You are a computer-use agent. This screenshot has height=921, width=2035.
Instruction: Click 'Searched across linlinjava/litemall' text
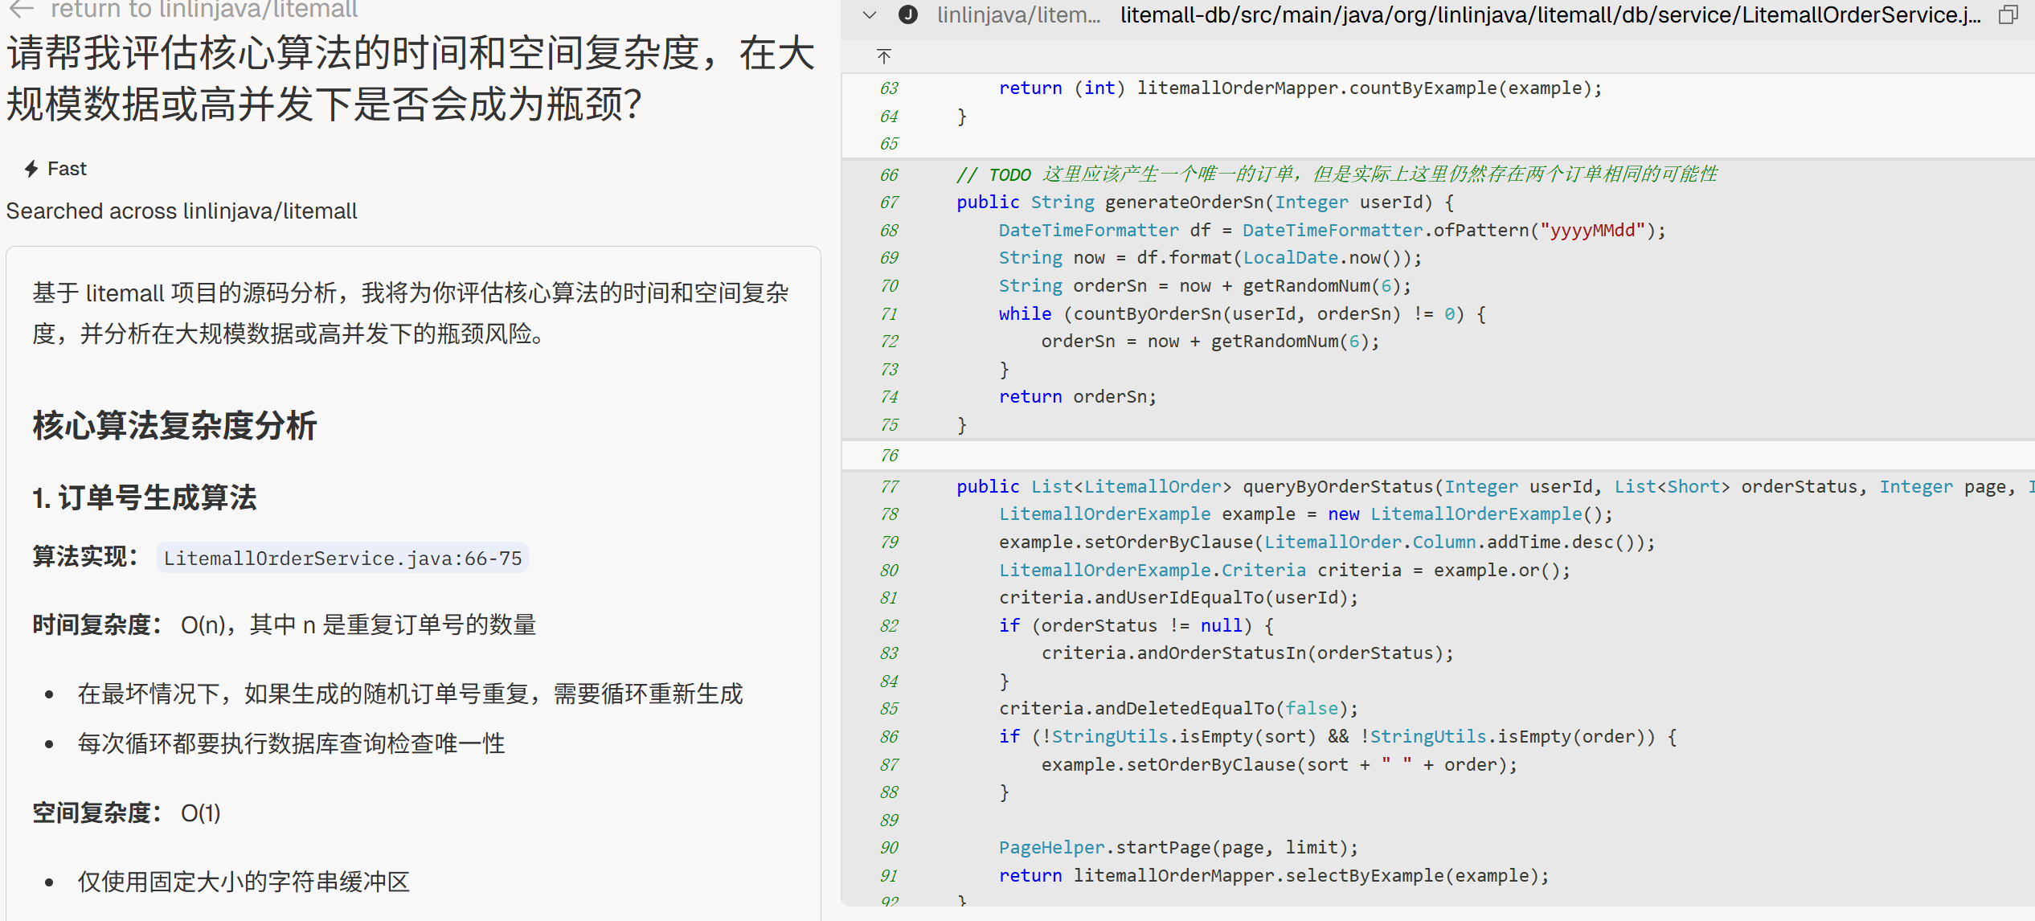(182, 211)
